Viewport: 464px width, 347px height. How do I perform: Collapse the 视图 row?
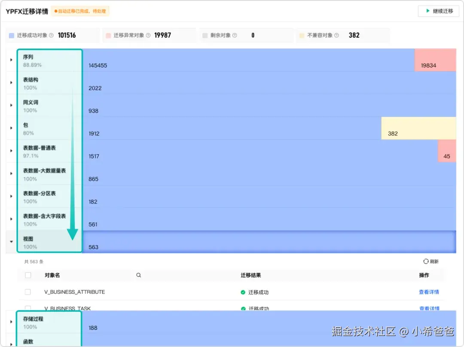click(x=11, y=242)
